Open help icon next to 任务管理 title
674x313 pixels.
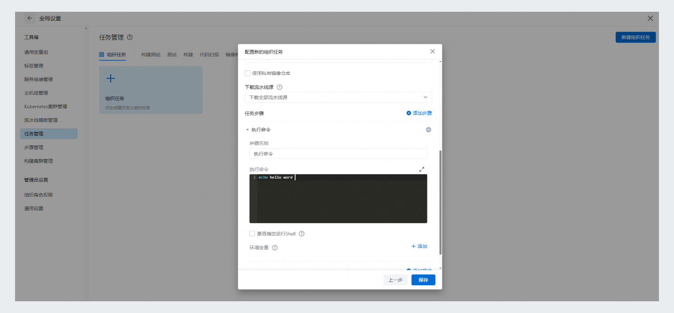pos(130,37)
